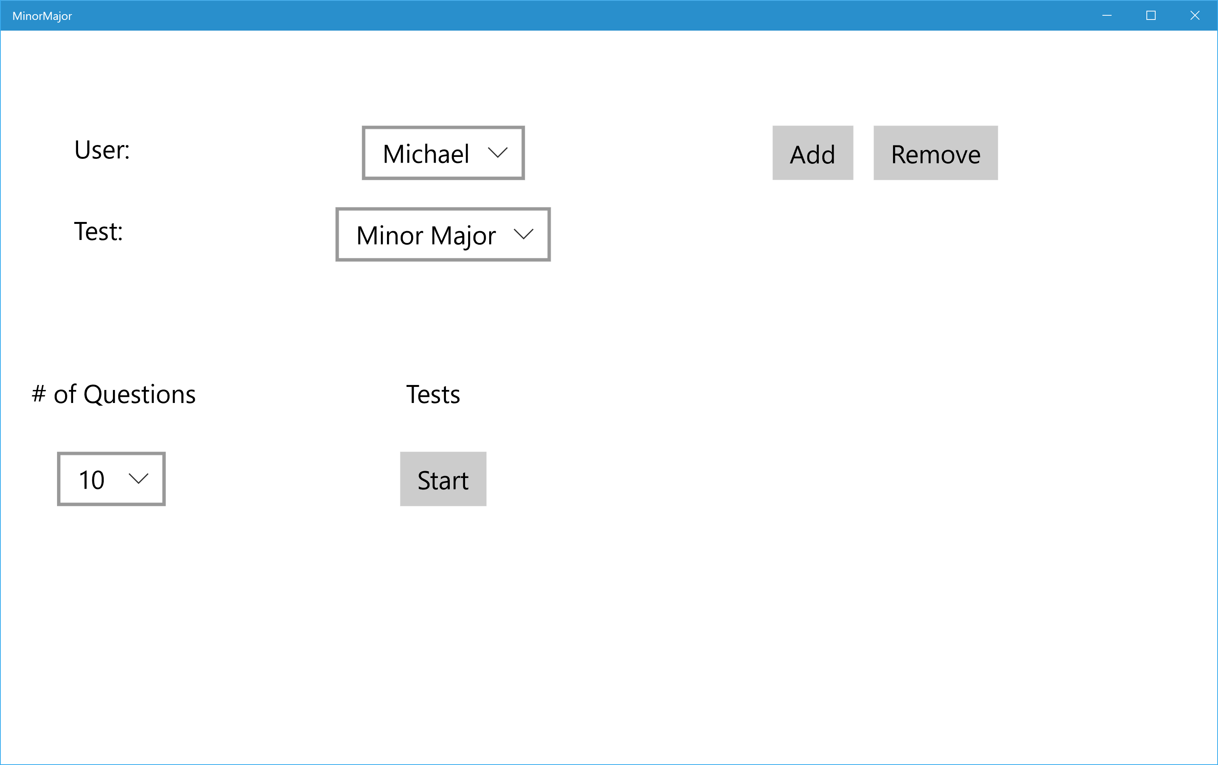Expand the Test combo box Minor Major
The width and height of the screenshot is (1218, 765).
tap(442, 235)
